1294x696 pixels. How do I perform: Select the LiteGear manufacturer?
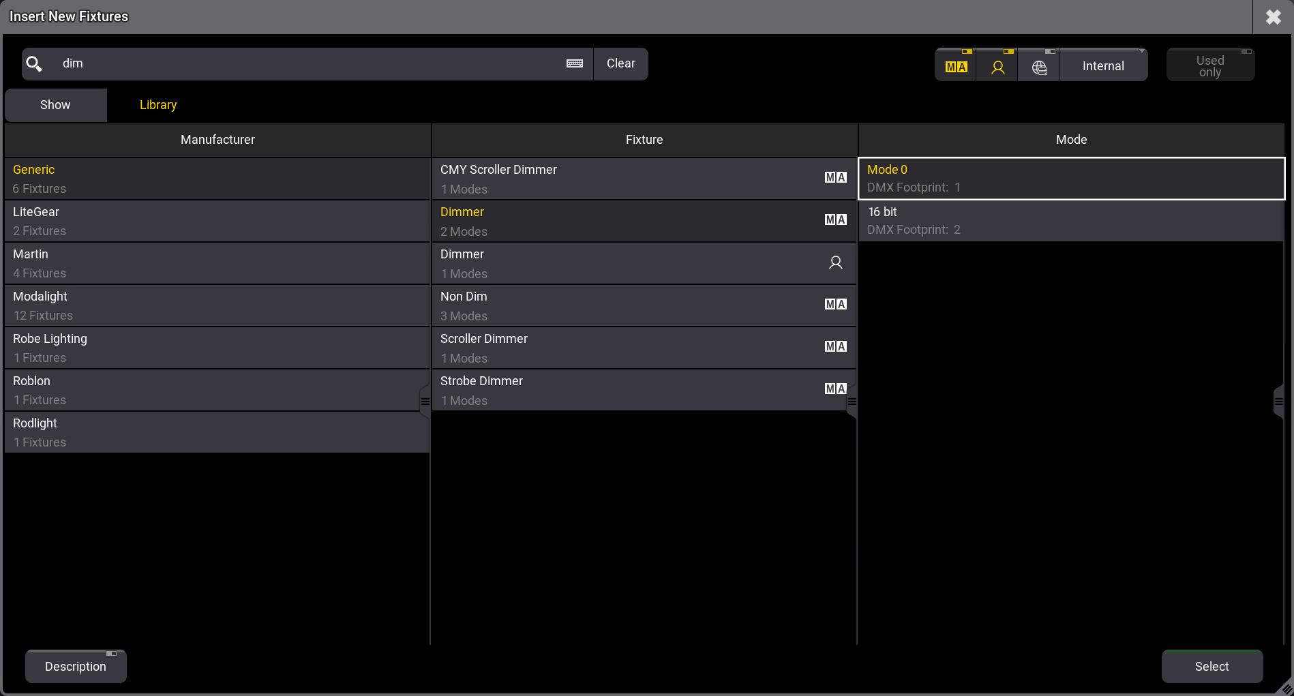217,221
